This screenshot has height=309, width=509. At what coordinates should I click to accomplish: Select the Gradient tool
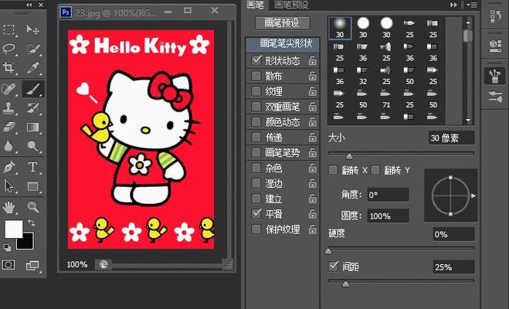pyautogui.click(x=32, y=127)
